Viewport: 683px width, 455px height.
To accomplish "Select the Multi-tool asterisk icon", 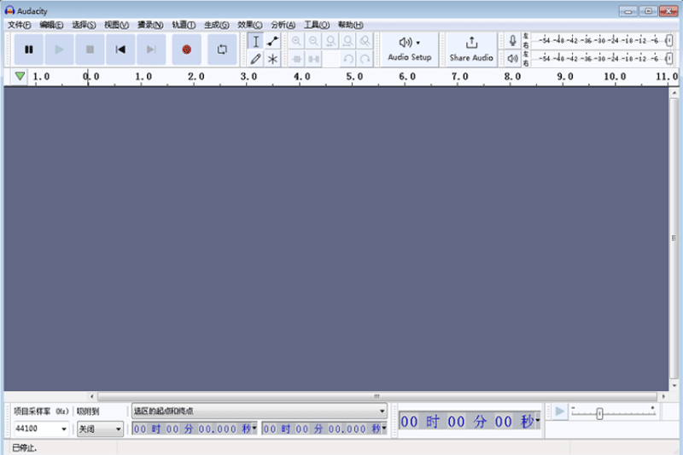I will [272, 59].
